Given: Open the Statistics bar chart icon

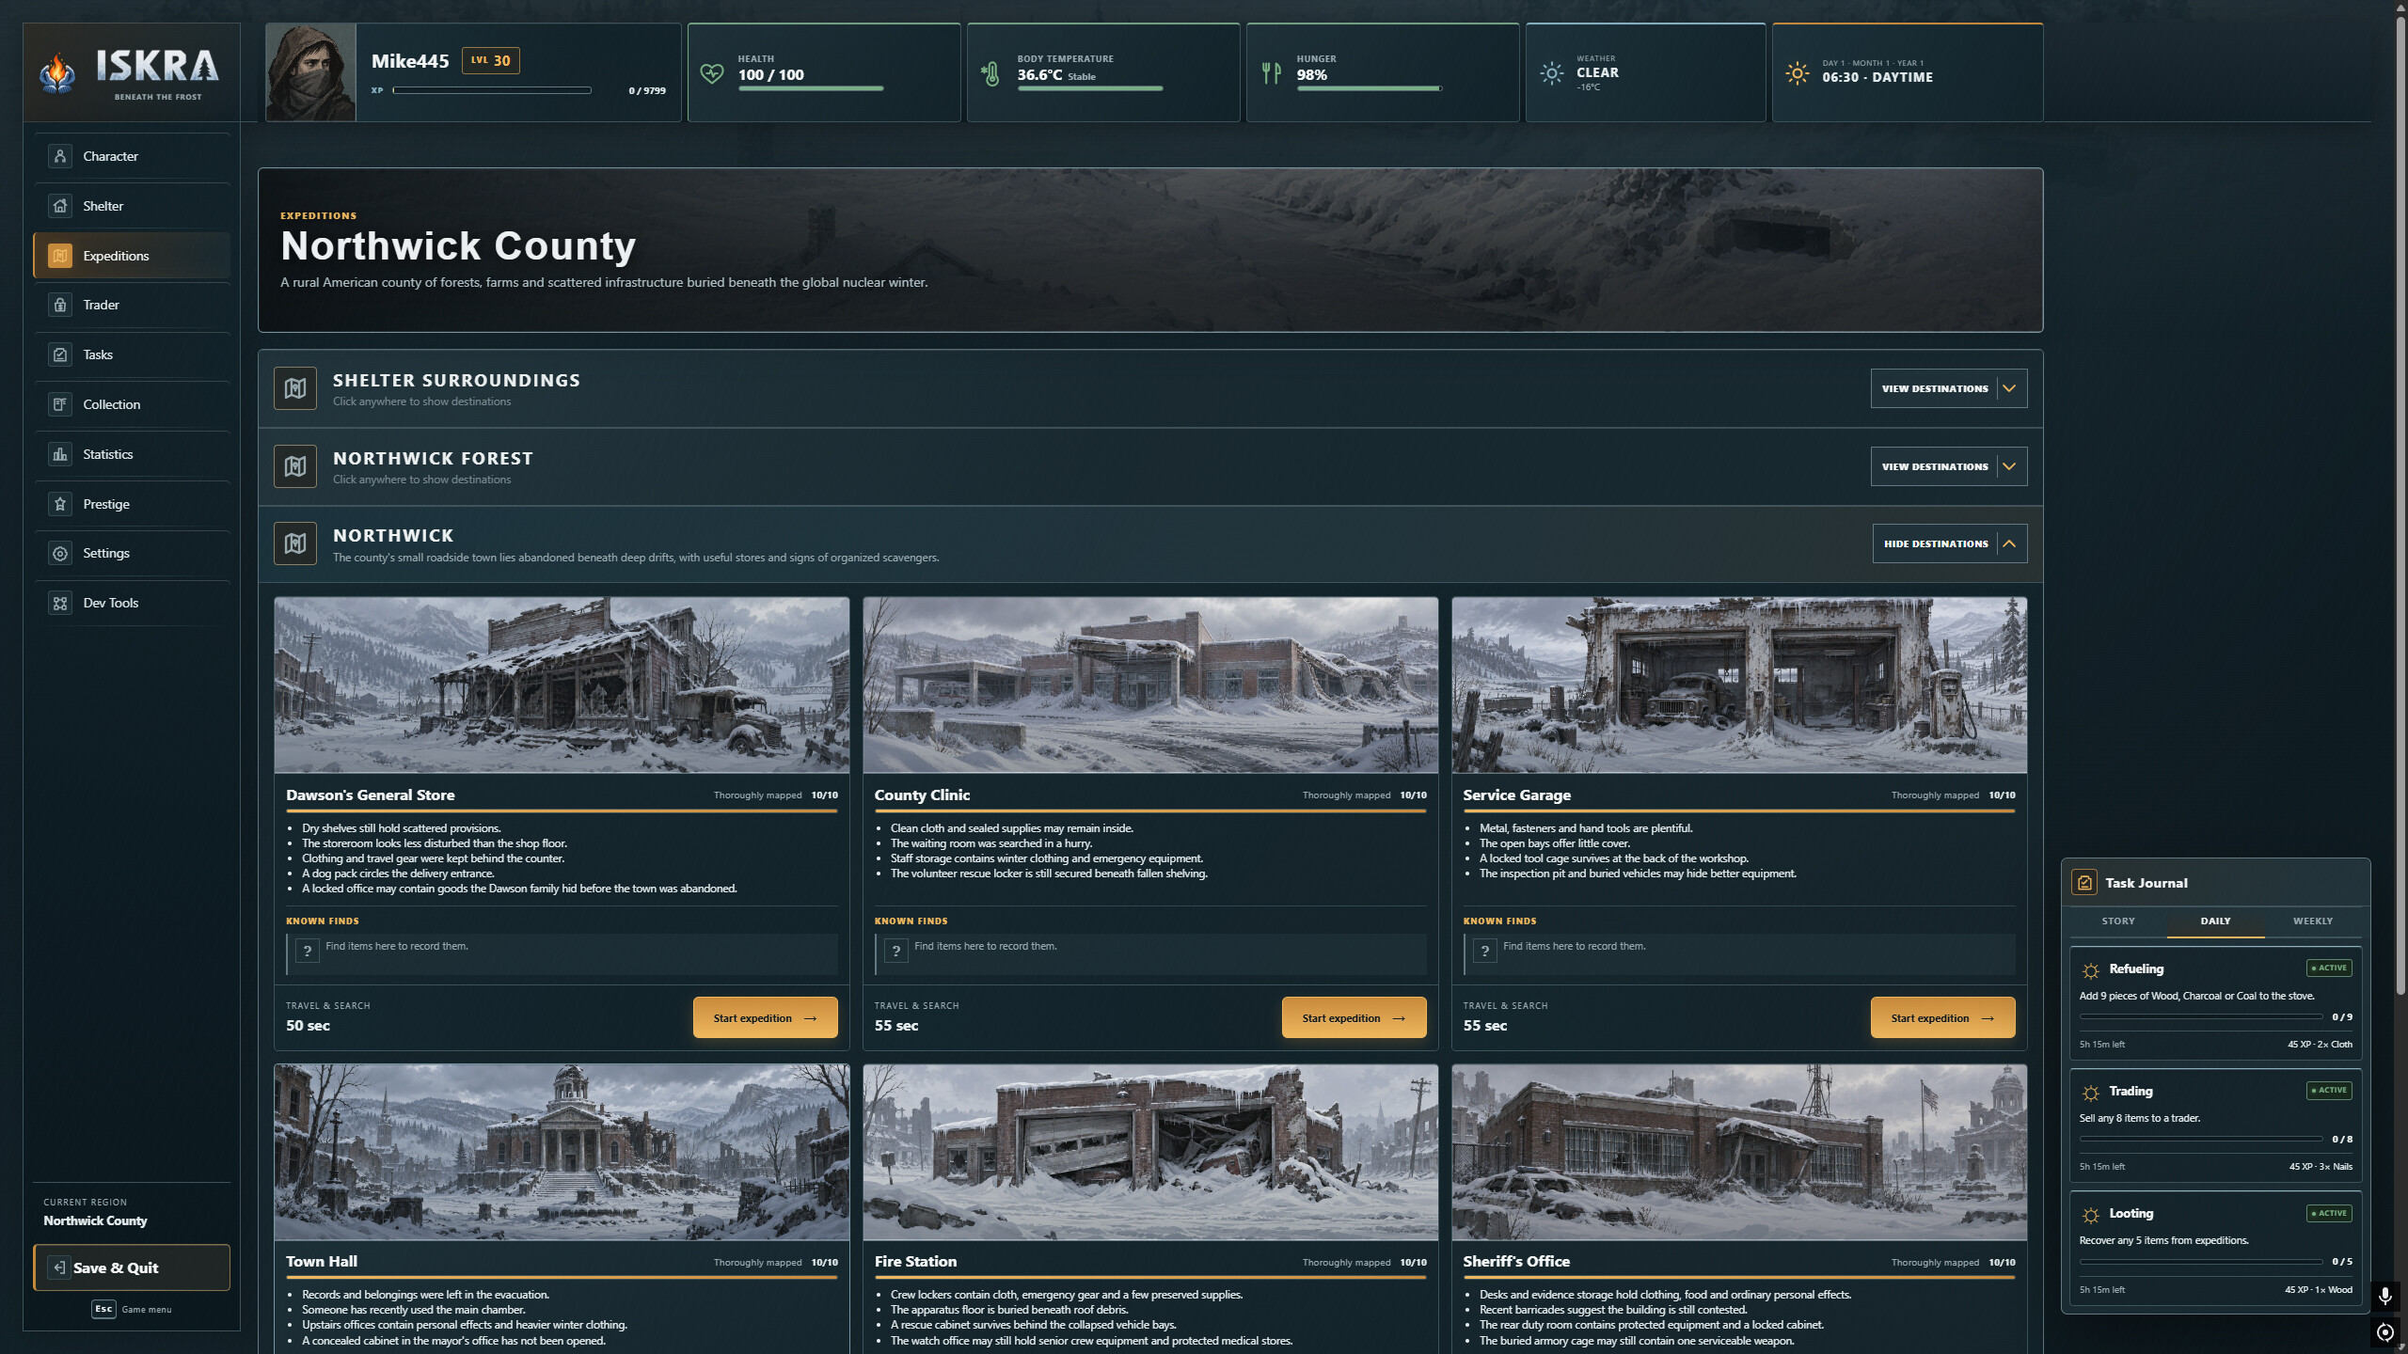Looking at the screenshot, I should [x=60, y=454].
